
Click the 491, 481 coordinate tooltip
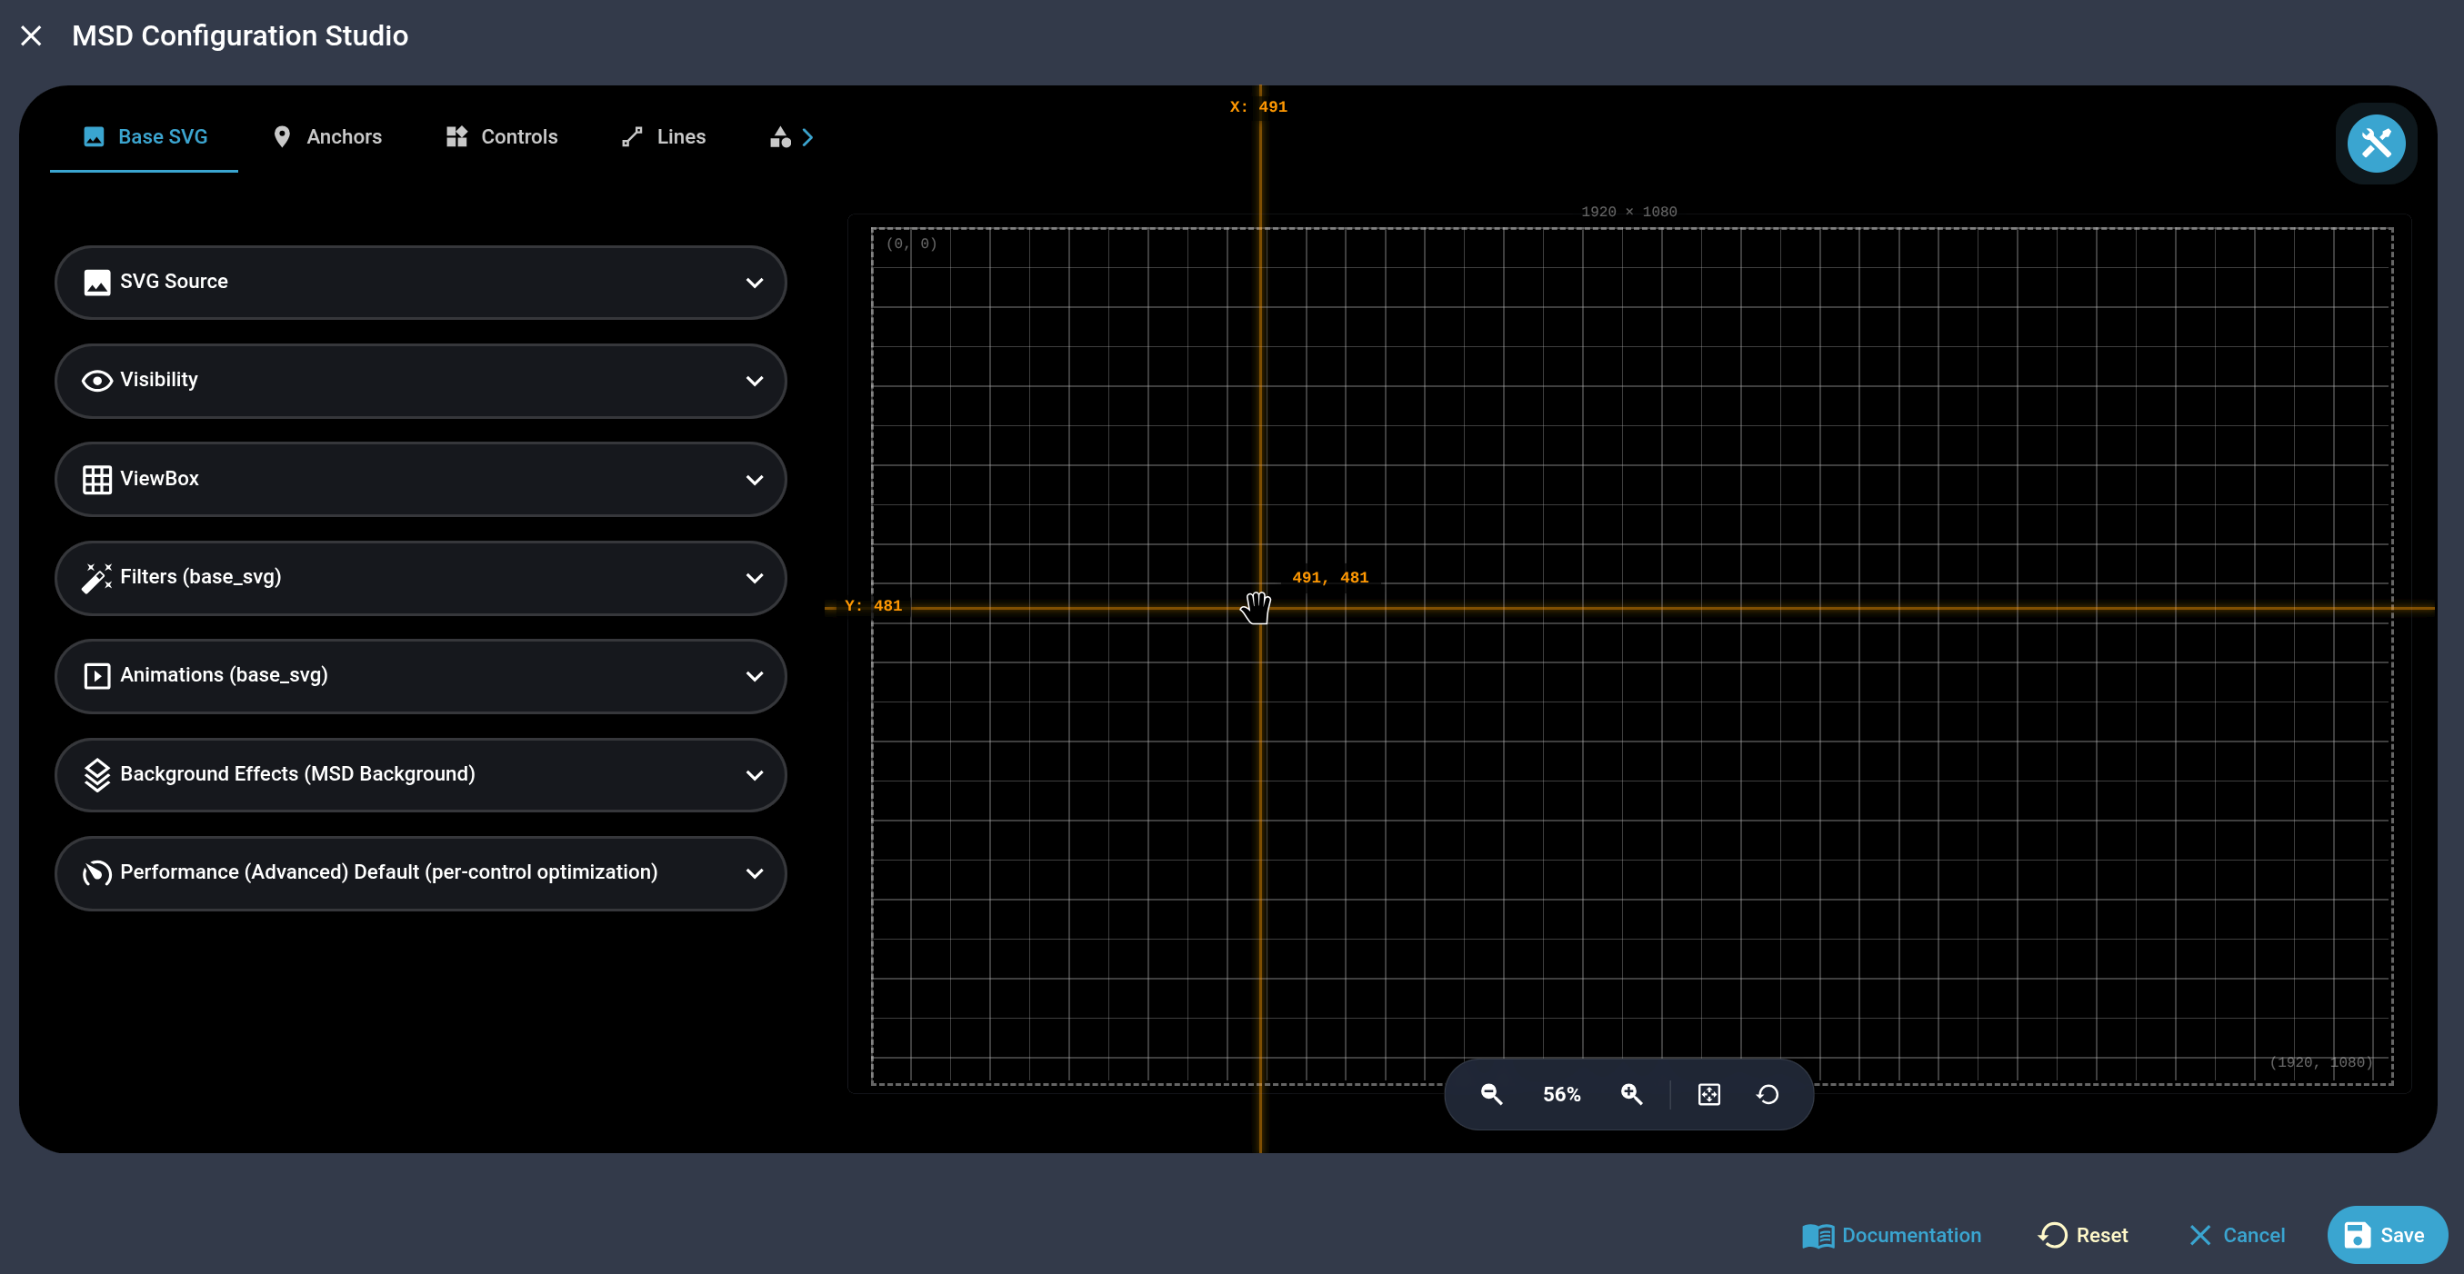click(1329, 577)
